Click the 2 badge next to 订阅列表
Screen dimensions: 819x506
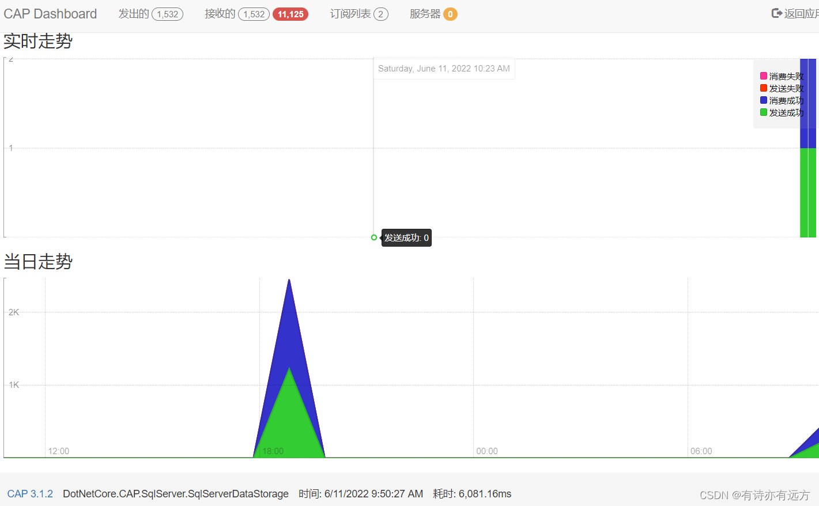click(381, 14)
